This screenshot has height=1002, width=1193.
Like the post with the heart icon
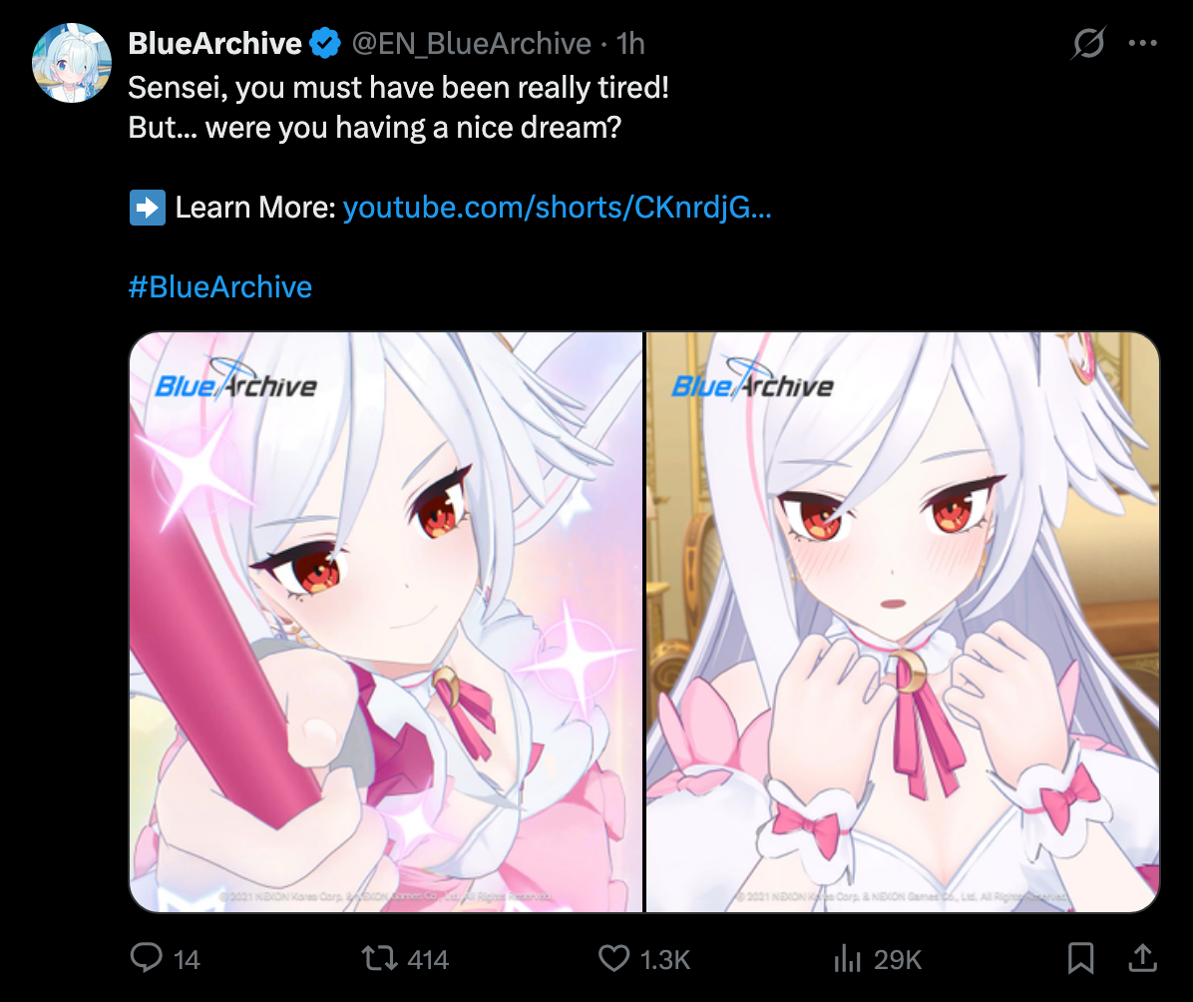(613, 959)
